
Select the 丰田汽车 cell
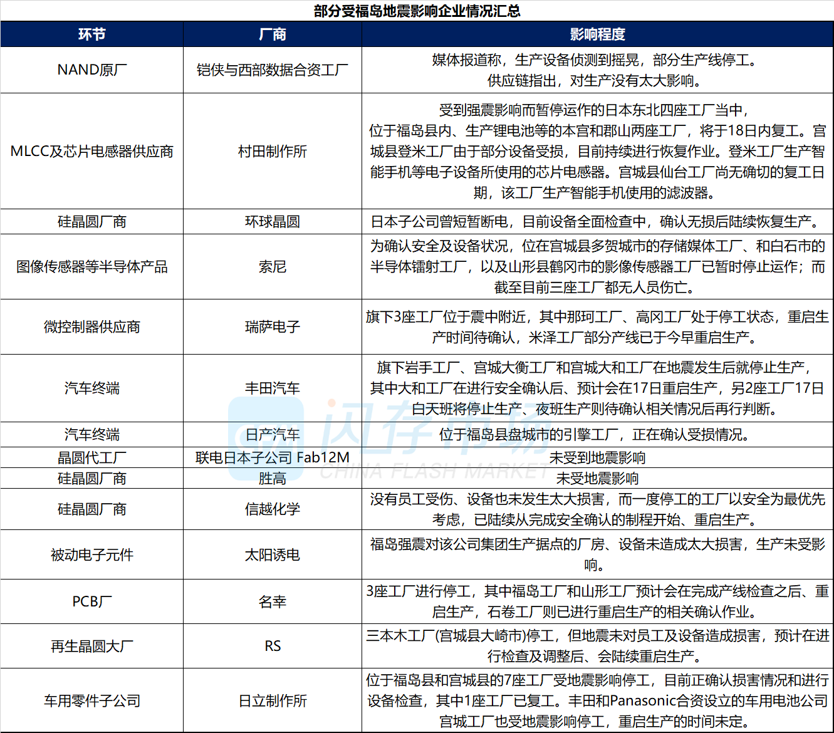(273, 388)
